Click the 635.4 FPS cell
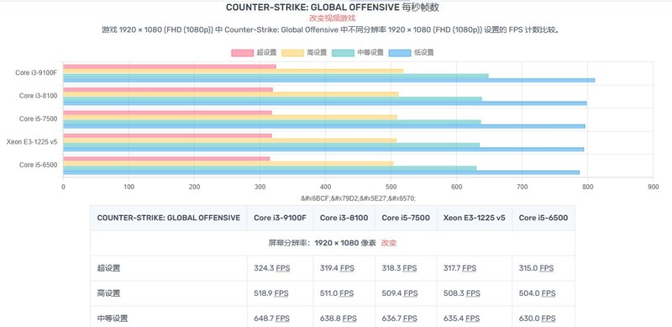This screenshot has height=327, width=672. [x=475, y=317]
